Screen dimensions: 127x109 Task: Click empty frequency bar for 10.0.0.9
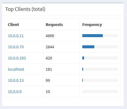click(x=100, y=91)
